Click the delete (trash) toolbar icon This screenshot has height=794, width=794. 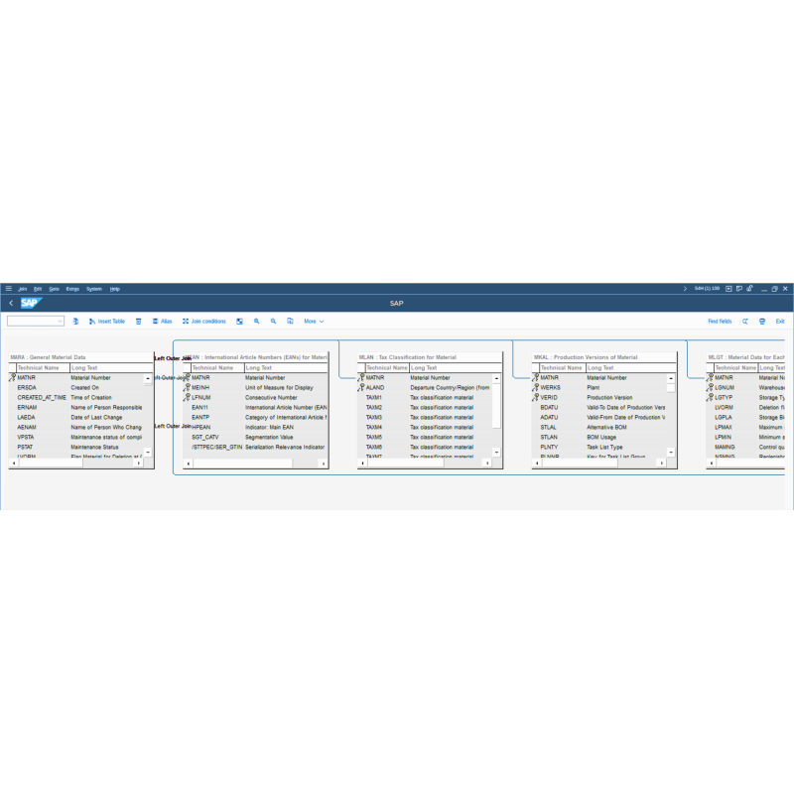pyautogui.click(x=138, y=321)
